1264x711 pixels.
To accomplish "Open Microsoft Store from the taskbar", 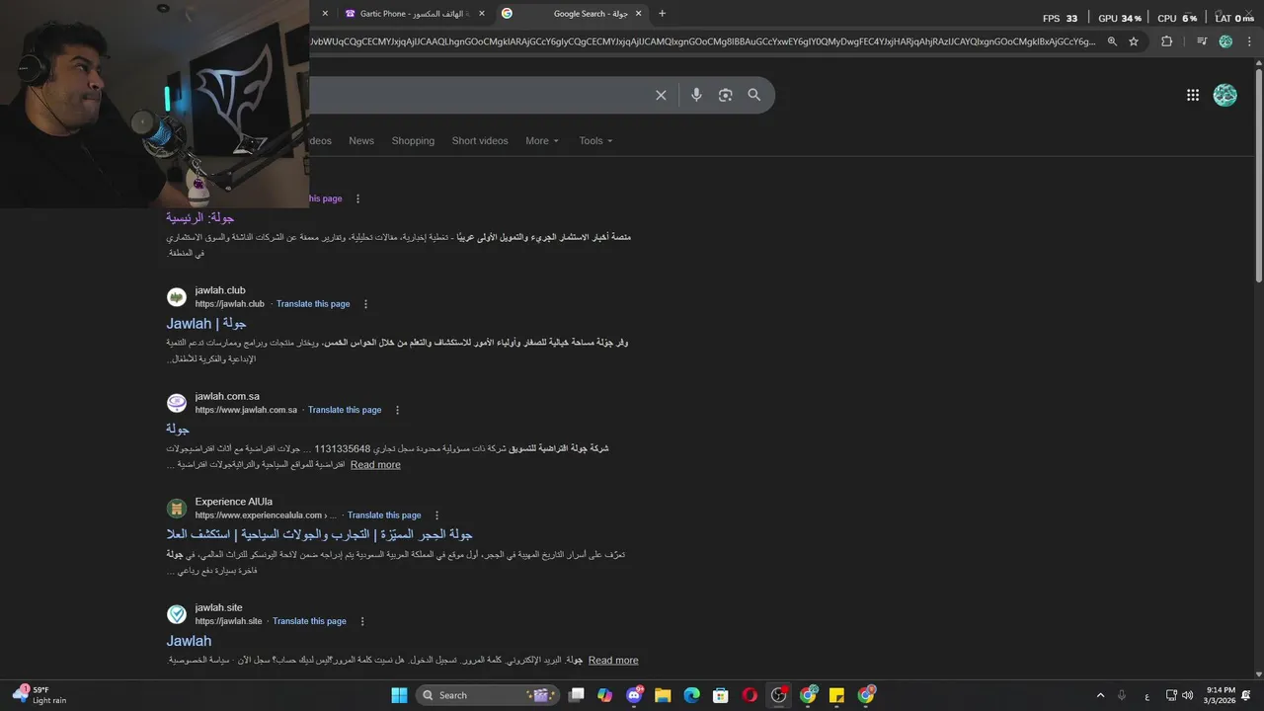I will (x=721, y=695).
